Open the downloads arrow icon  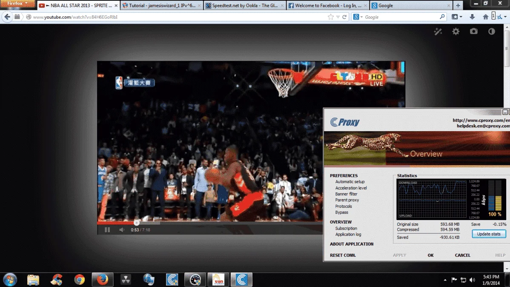472,17
